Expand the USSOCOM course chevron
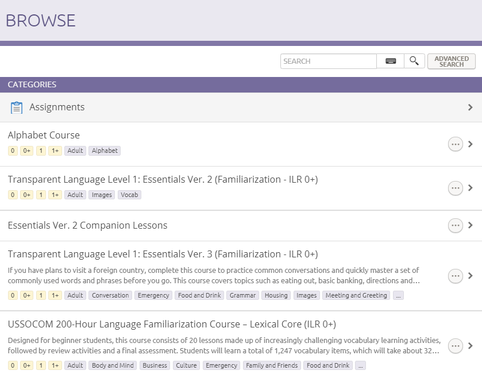This screenshot has height=378, width=482. (x=471, y=346)
